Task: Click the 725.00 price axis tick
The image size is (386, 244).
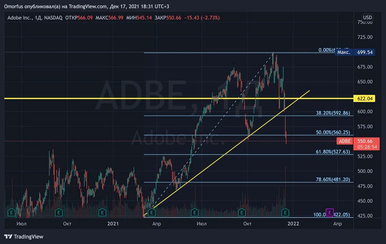Action: point(365,37)
